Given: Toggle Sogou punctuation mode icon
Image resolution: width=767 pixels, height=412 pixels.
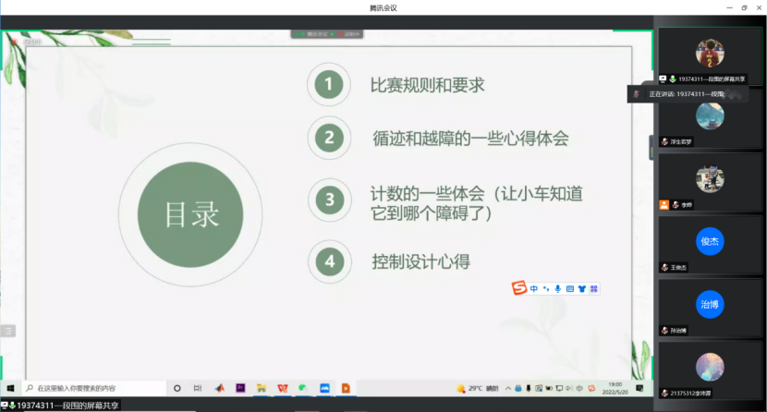Looking at the screenshot, I should 546,289.
